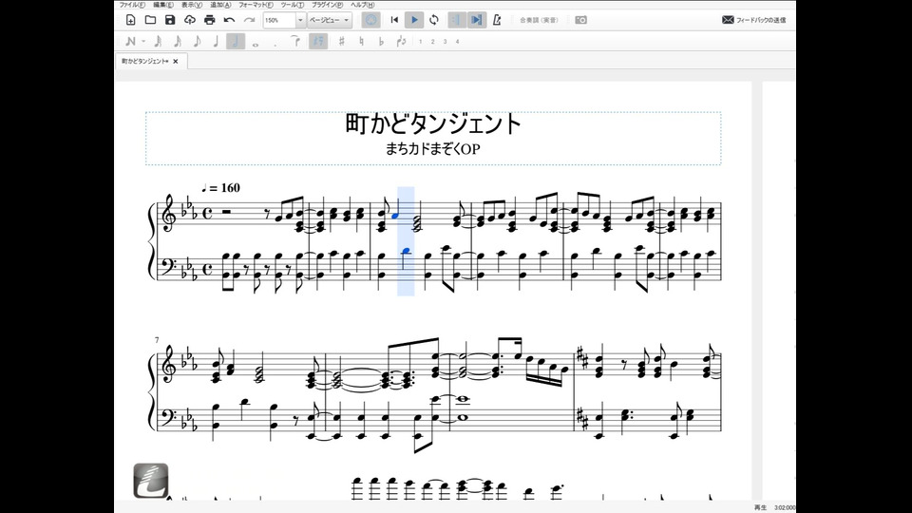Select the half note duration
The width and height of the screenshot is (912, 513).
236,41
